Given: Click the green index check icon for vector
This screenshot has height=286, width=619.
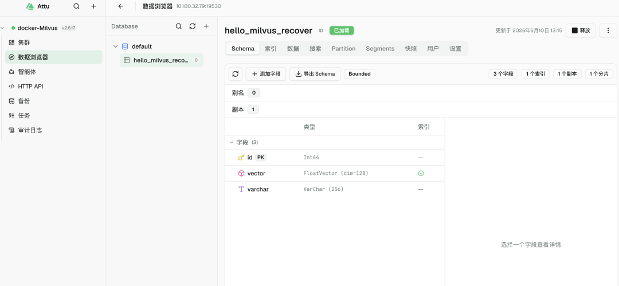Looking at the screenshot, I should pyautogui.click(x=421, y=174).
